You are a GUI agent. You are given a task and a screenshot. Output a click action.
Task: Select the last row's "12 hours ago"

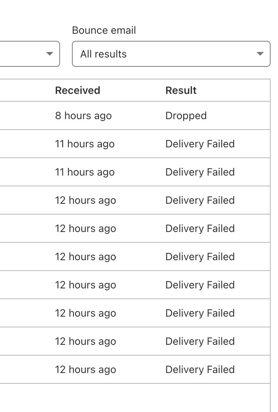coord(86,369)
